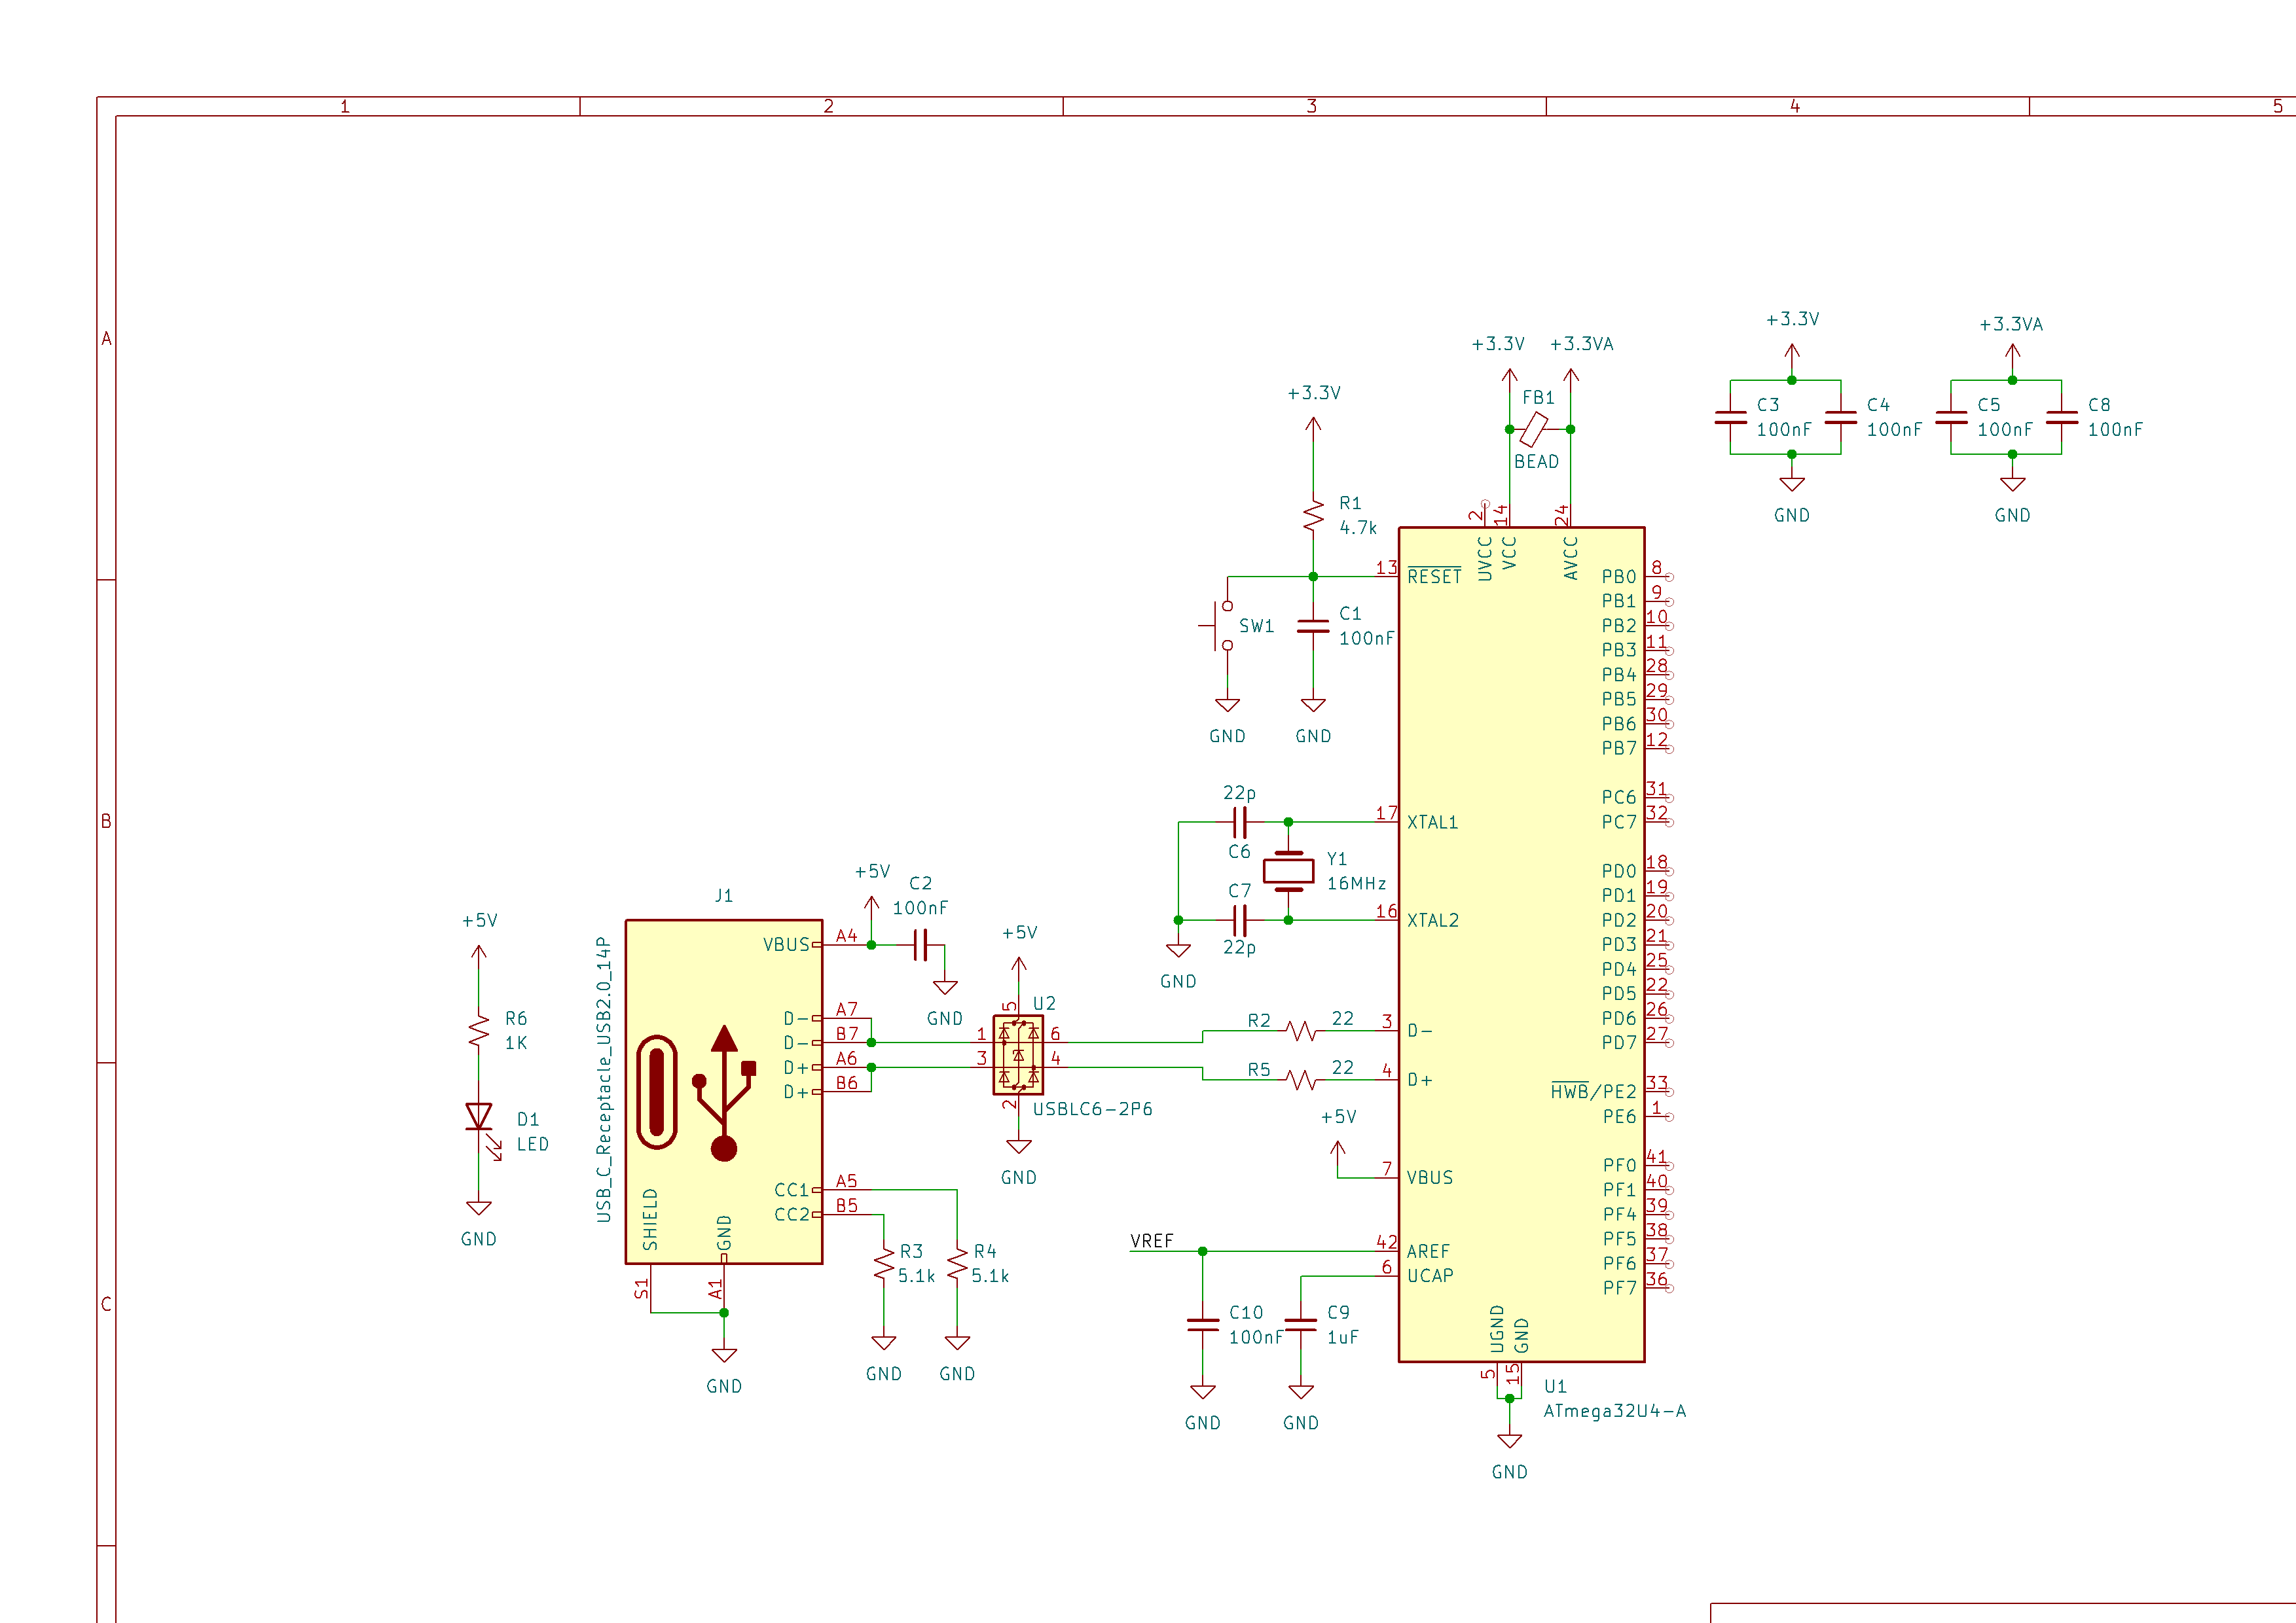The image size is (2296, 1623).
Task: Select the ATmega32U4-A chip U1 body
Action: tap(1520, 944)
